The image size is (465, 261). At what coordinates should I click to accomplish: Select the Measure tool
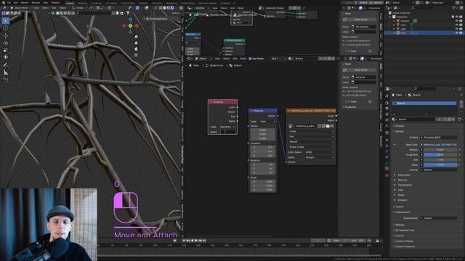6,72
